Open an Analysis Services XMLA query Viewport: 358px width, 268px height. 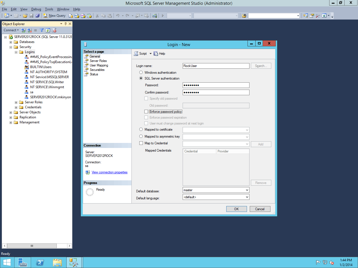coord(89,16)
